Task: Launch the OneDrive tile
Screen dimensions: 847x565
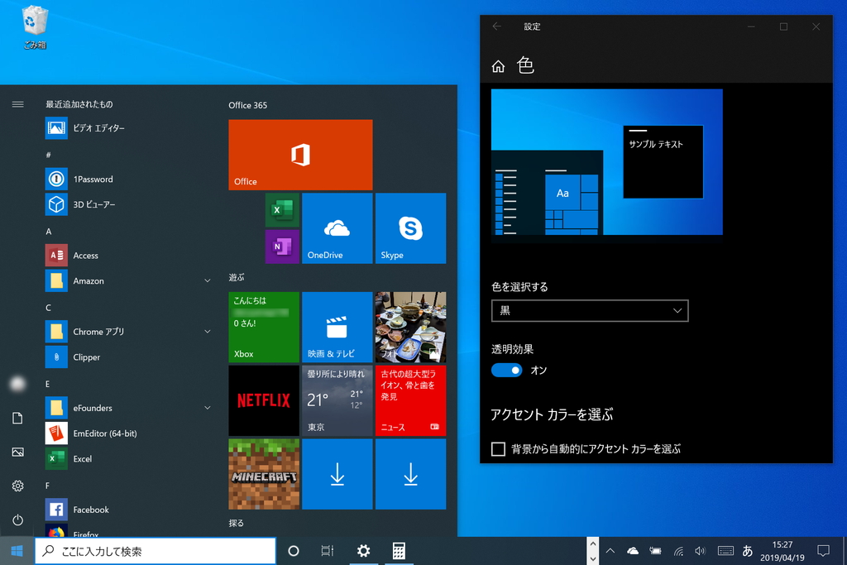Action: click(x=337, y=228)
